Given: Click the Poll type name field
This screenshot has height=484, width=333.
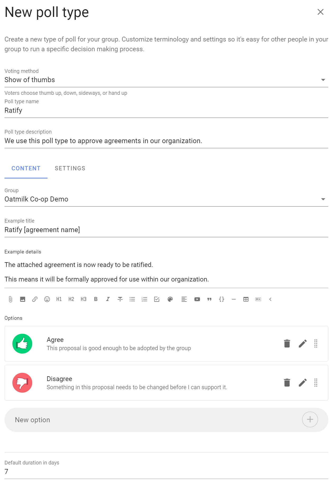Looking at the screenshot, I should 166,110.
